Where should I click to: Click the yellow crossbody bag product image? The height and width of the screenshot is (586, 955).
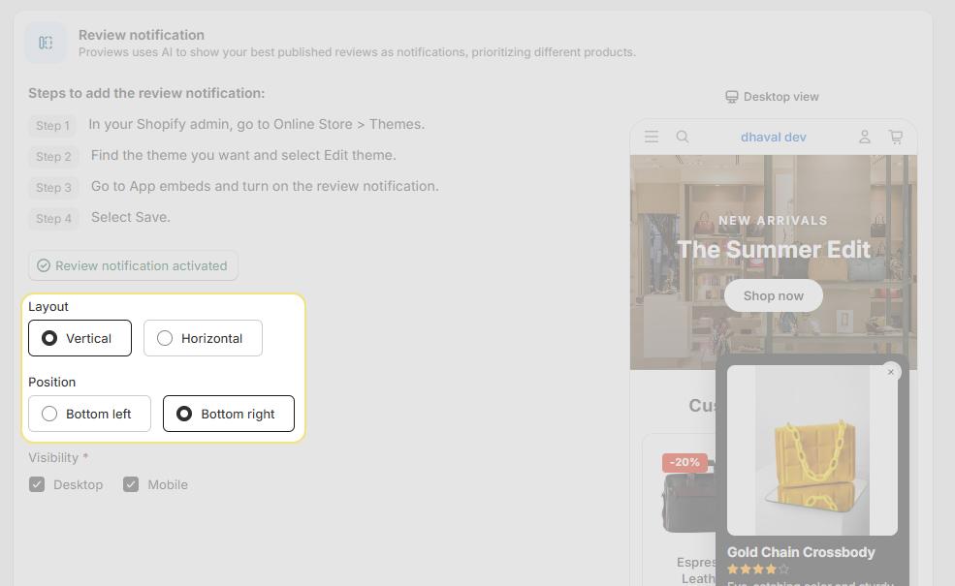tap(812, 450)
